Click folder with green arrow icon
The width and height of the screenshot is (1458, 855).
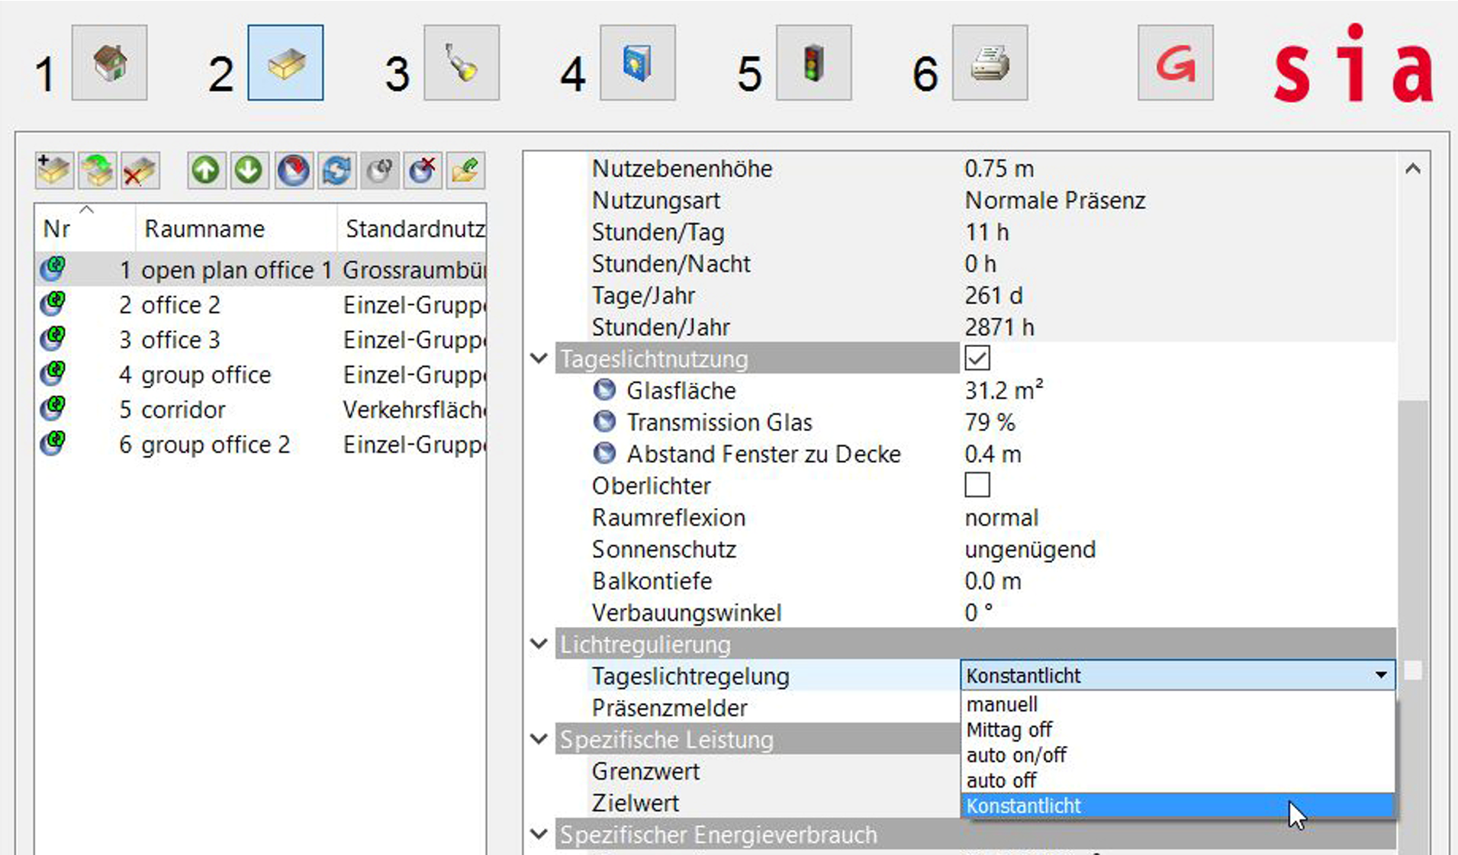(x=465, y=170)
